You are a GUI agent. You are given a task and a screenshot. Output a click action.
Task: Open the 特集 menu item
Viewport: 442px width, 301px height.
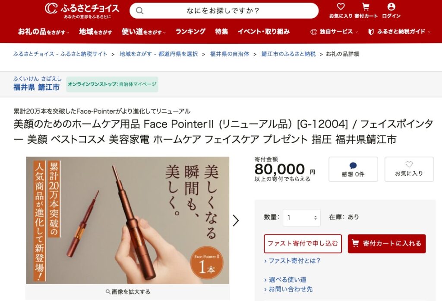pos(221,32)
